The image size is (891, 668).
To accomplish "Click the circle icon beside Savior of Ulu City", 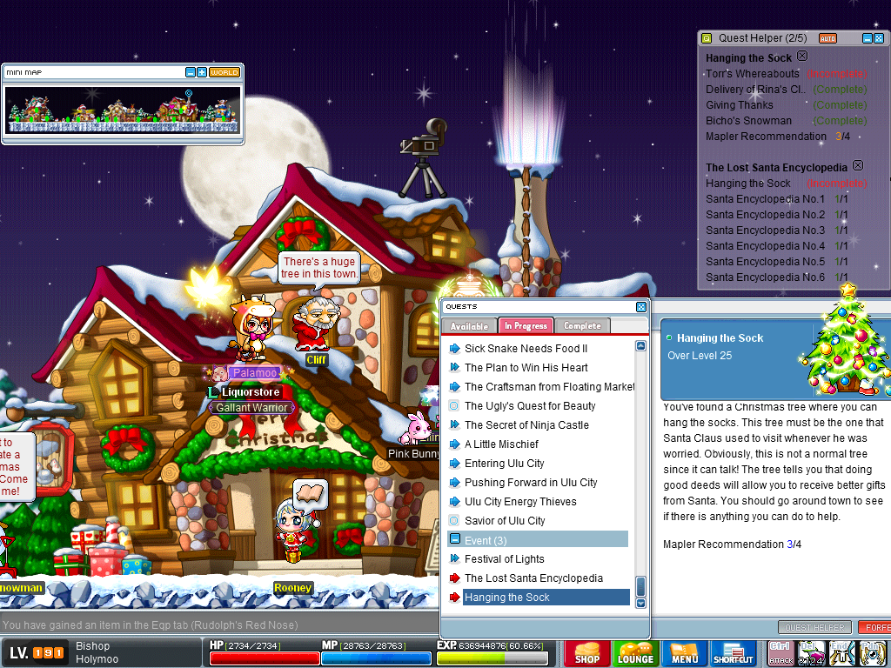I will point(454,520).
